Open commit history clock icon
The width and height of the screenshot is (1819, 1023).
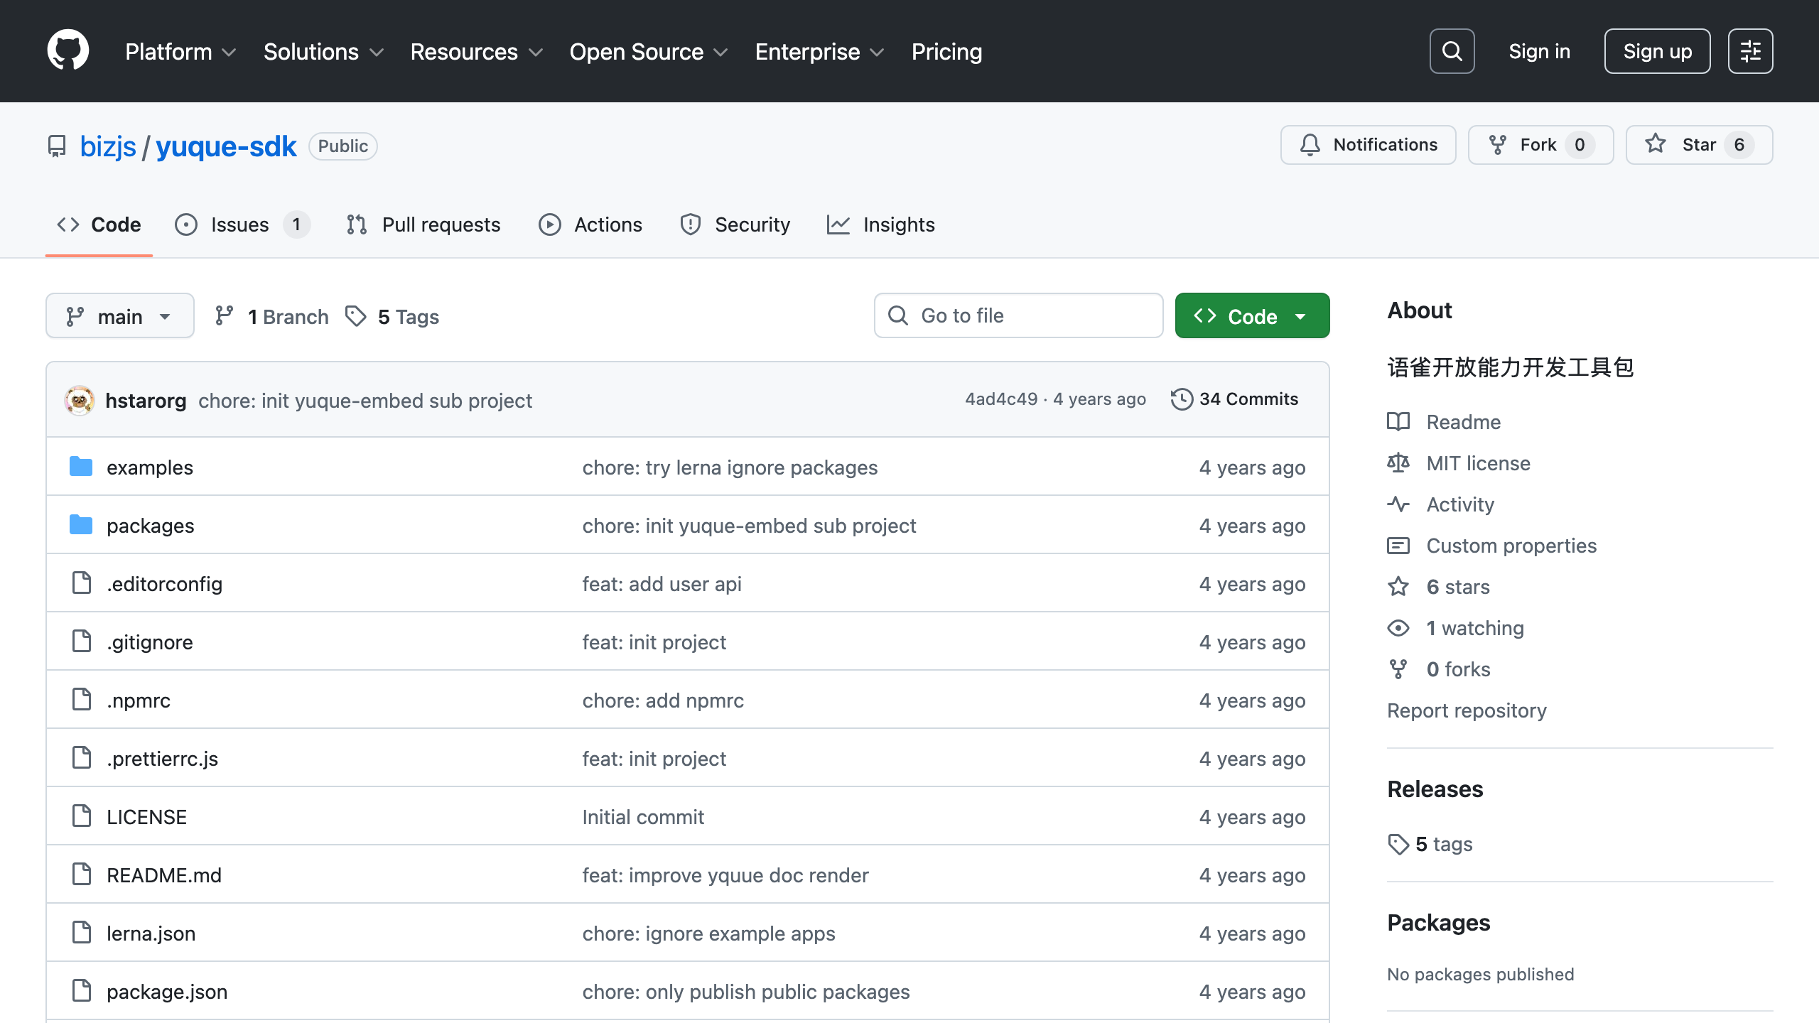pos(1181,399)
